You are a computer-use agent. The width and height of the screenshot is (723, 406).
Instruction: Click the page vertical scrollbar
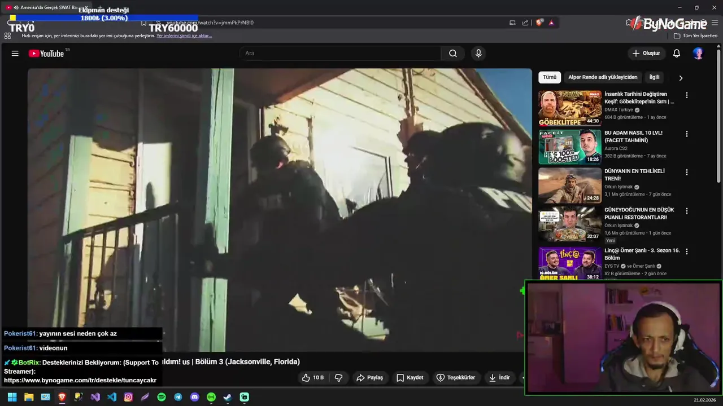tap(719, 116)
